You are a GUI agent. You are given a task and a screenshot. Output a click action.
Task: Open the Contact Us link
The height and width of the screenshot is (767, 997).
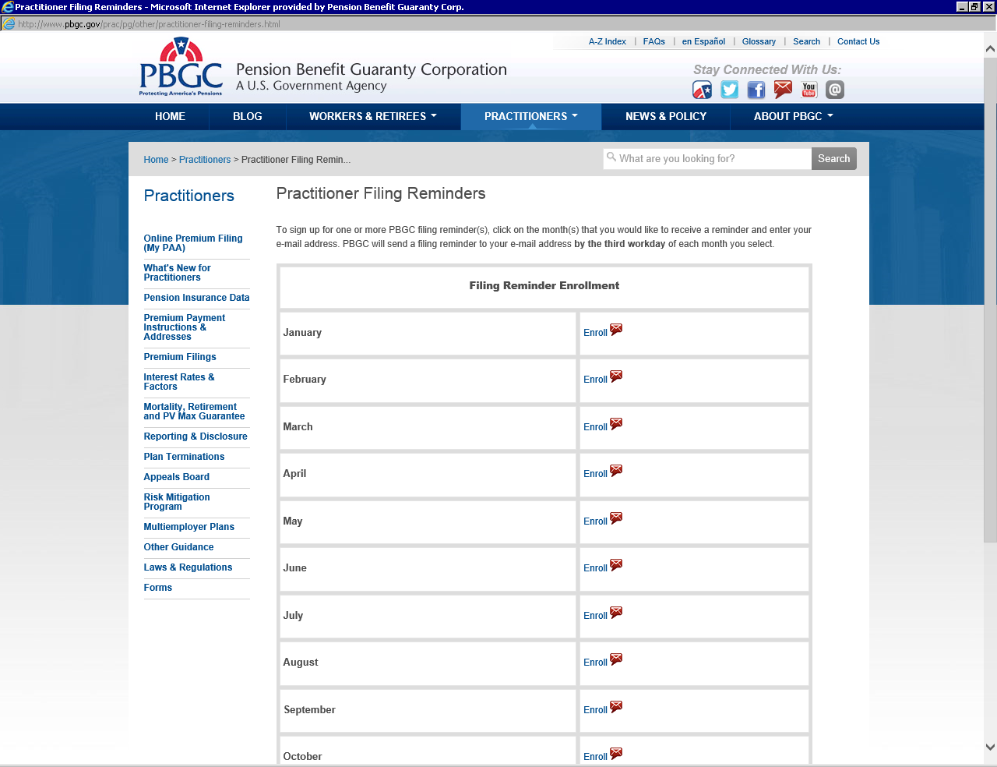[858, 42]
